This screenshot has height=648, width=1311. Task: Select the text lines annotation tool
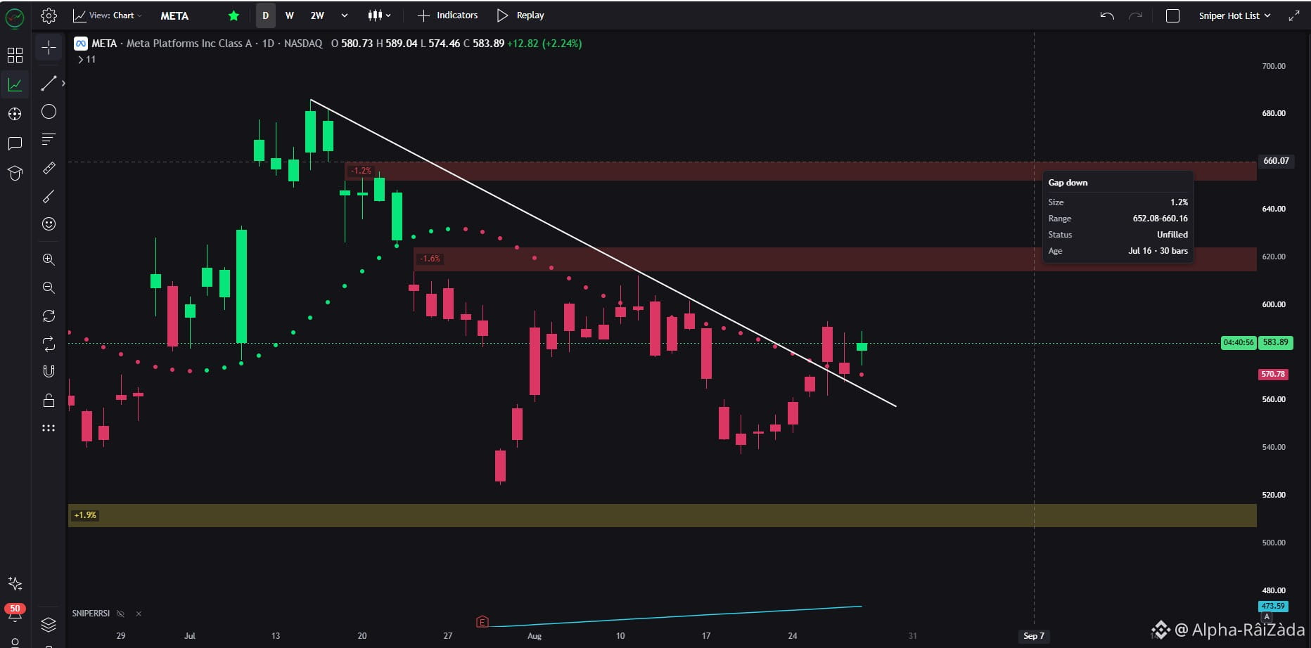[49, 139]
